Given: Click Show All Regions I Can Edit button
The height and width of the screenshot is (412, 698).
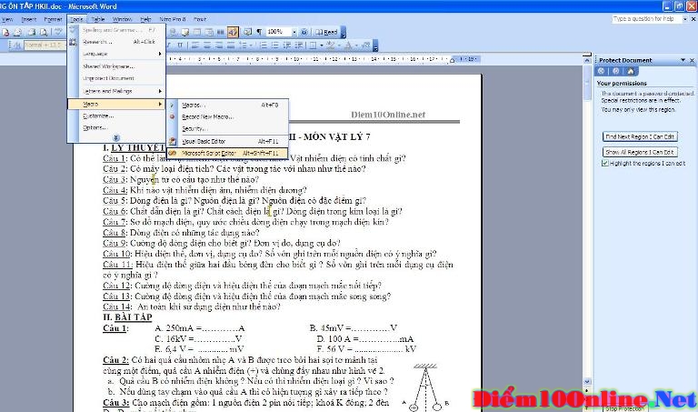Looking at the screenshot, I should tap(640, 152).
